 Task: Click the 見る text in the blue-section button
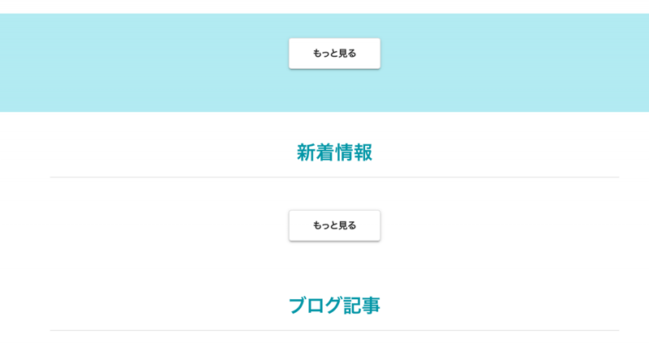347,54
